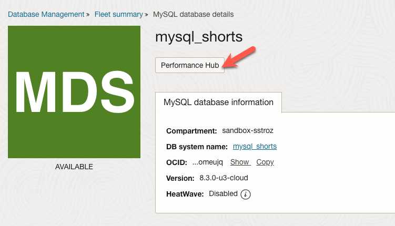Open the Fleet summary breadcrumb link
Screen dimensions: 395x226
click(x=119, y=14)
